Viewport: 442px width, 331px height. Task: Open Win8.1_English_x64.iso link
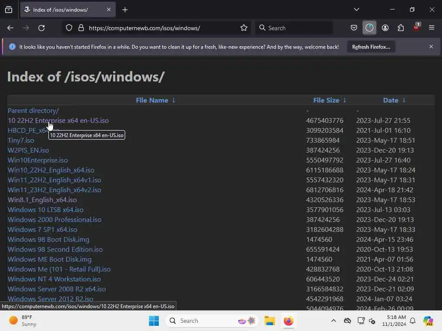[42, 200]
